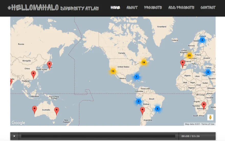Screen dimensions: 225x141
Task: Click the Street View pegman icon
Action: click(210, 117)
